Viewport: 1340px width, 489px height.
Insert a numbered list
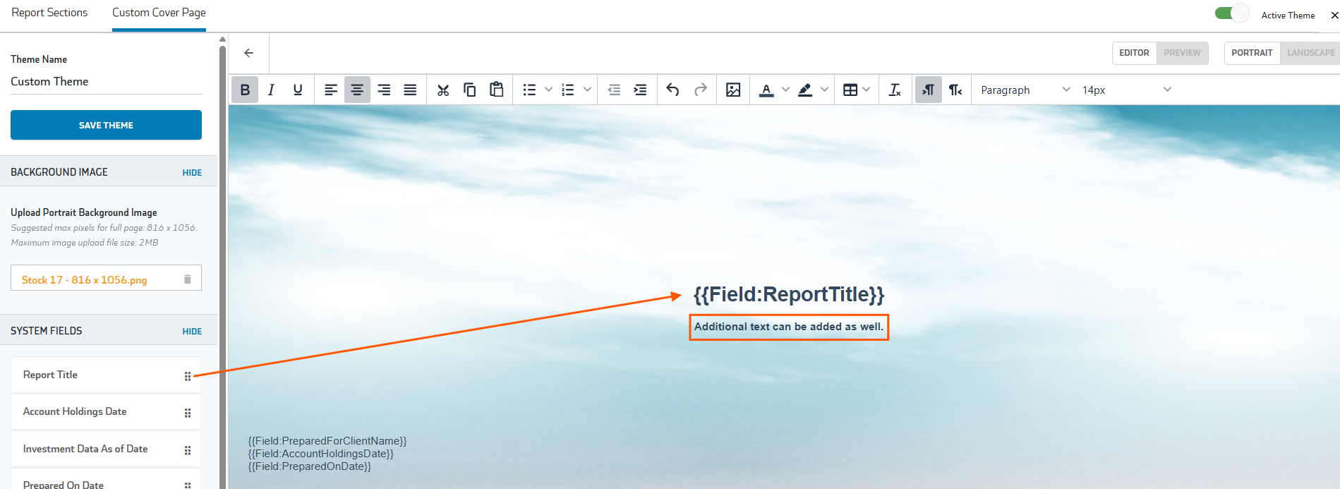pyautogui.click(x=567, y=90)
